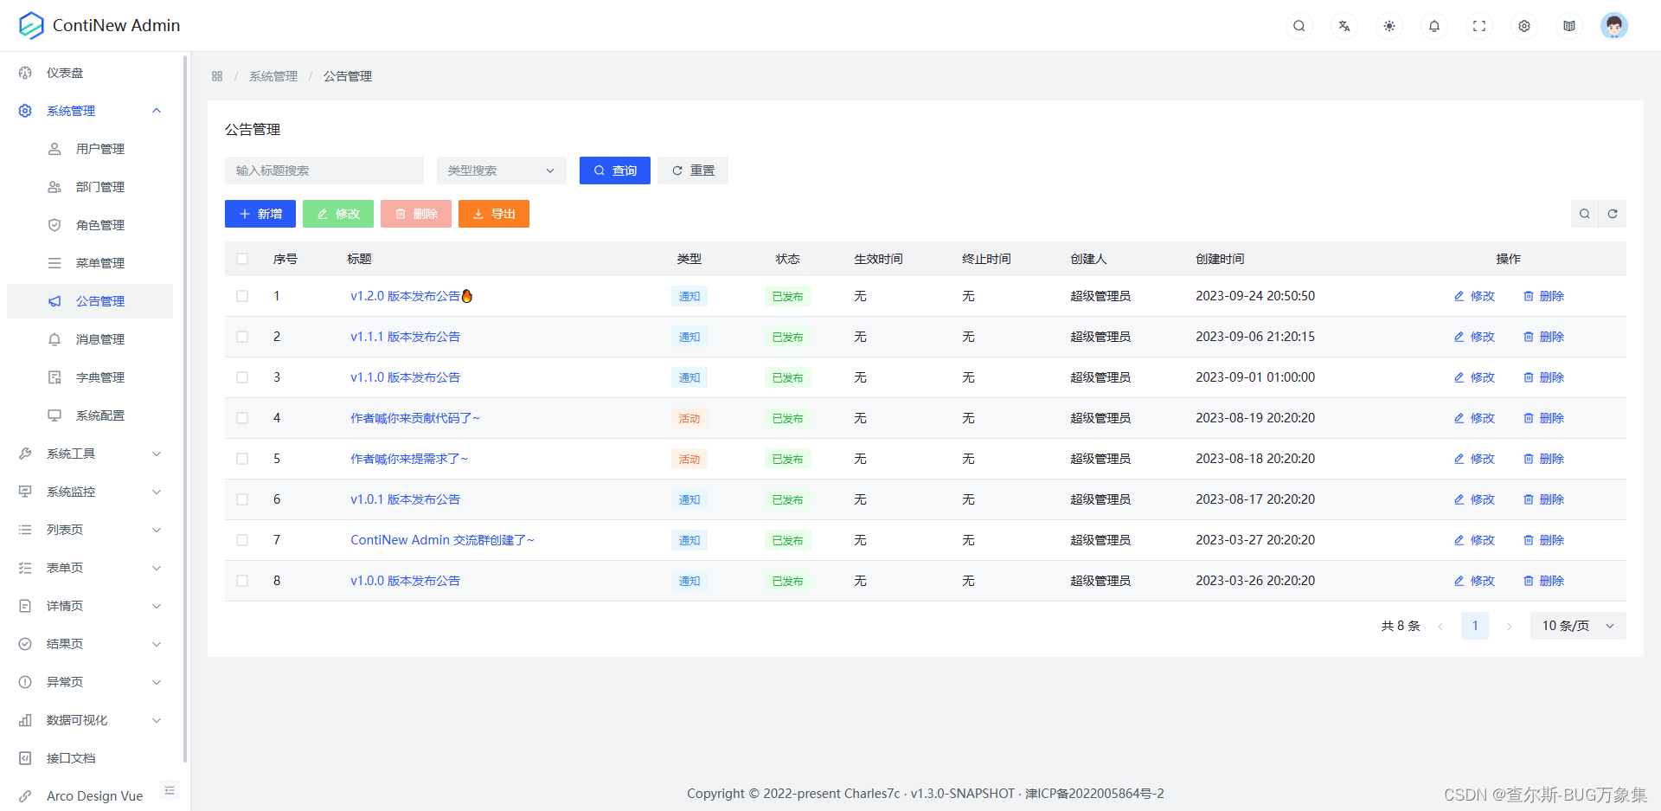1661x811 pixels.
Task: Open 字典管理 in the sidebar
Action: [x=90, y=377]
